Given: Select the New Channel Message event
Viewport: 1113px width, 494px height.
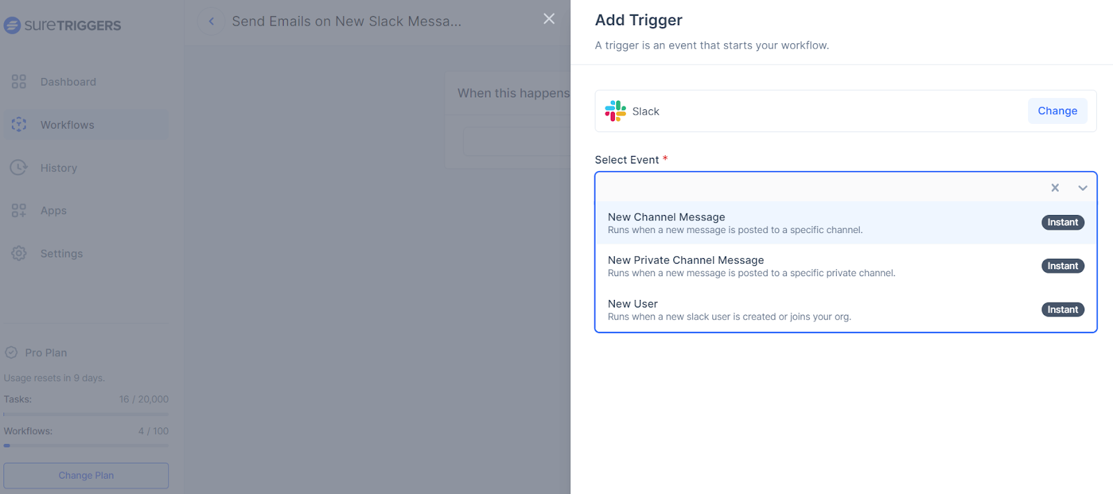Looking at the screenshot, I should pyautogui.click(x=846, y=223).
